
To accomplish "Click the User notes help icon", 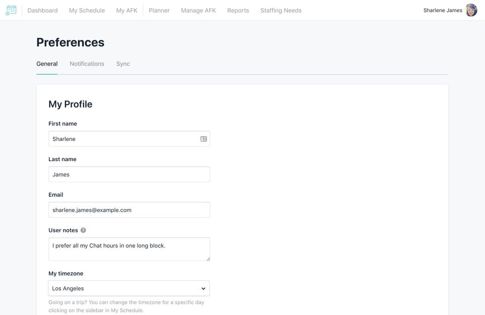I will (83, 230).
